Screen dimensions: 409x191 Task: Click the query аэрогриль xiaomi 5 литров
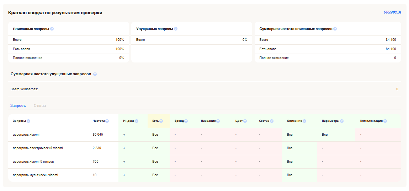click(x=33, y=162)
